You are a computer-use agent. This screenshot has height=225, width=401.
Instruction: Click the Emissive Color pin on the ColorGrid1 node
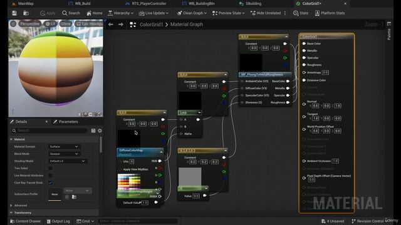[304, 80]
